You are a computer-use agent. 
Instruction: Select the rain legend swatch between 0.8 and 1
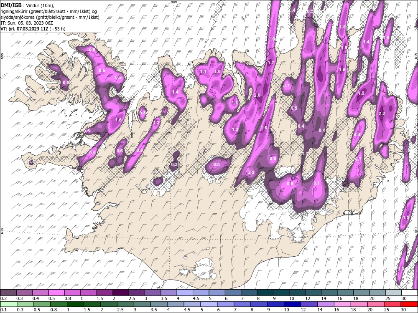coord(59,304)
